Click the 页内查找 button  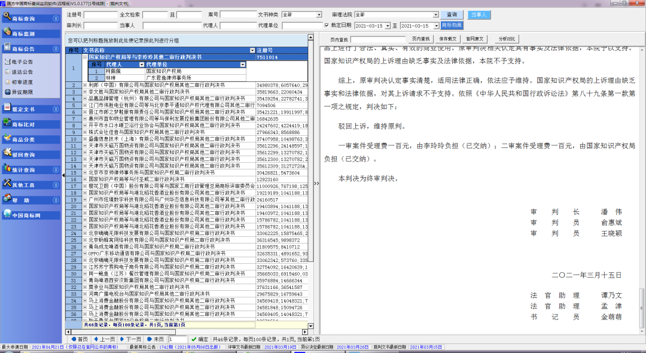421,39
